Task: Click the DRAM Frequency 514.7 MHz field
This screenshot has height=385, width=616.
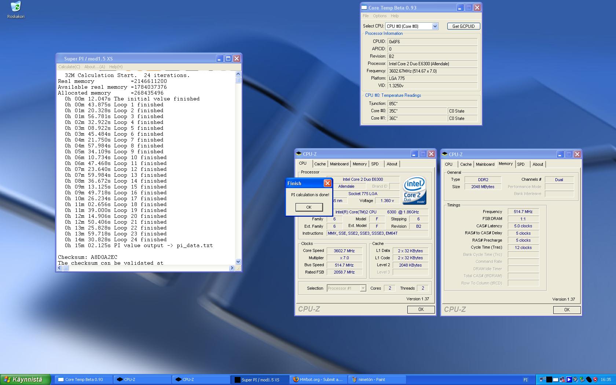Action: [x=523, y=212]
